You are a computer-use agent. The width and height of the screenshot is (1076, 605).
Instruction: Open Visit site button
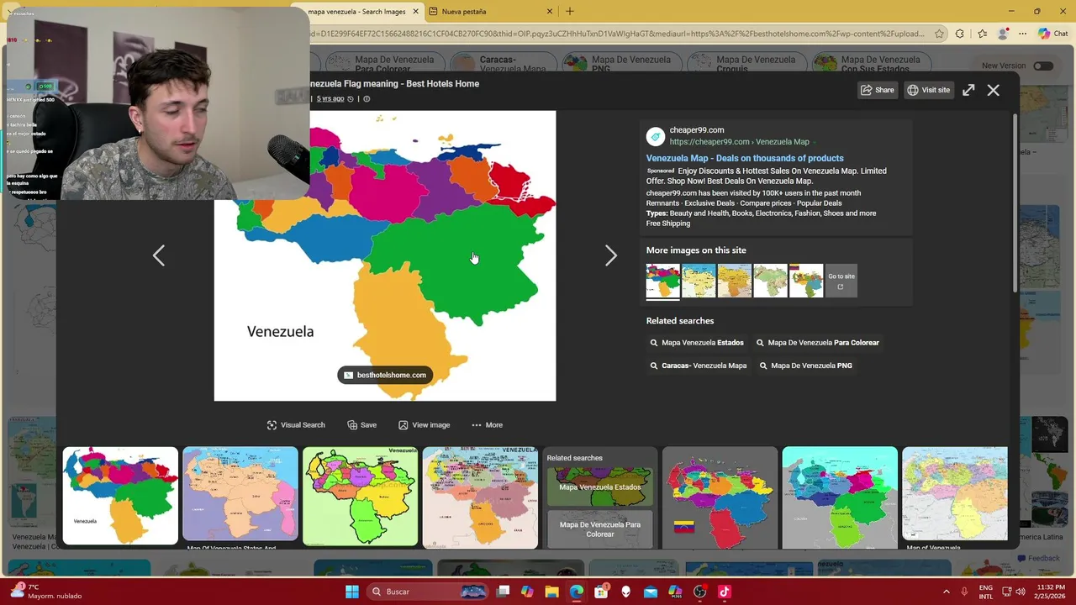click(x=929, y=90)
